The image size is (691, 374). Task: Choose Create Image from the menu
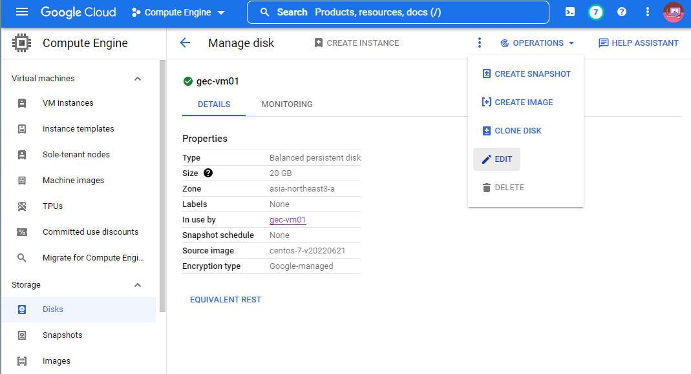pyautogui.click(x=518, y=103)
